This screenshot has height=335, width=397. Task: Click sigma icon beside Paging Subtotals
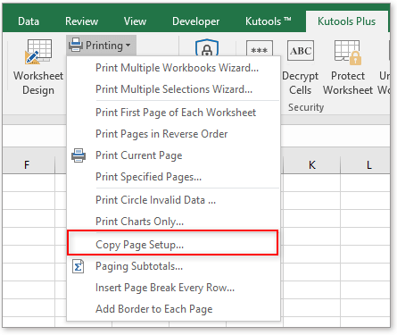pos(79,266)
